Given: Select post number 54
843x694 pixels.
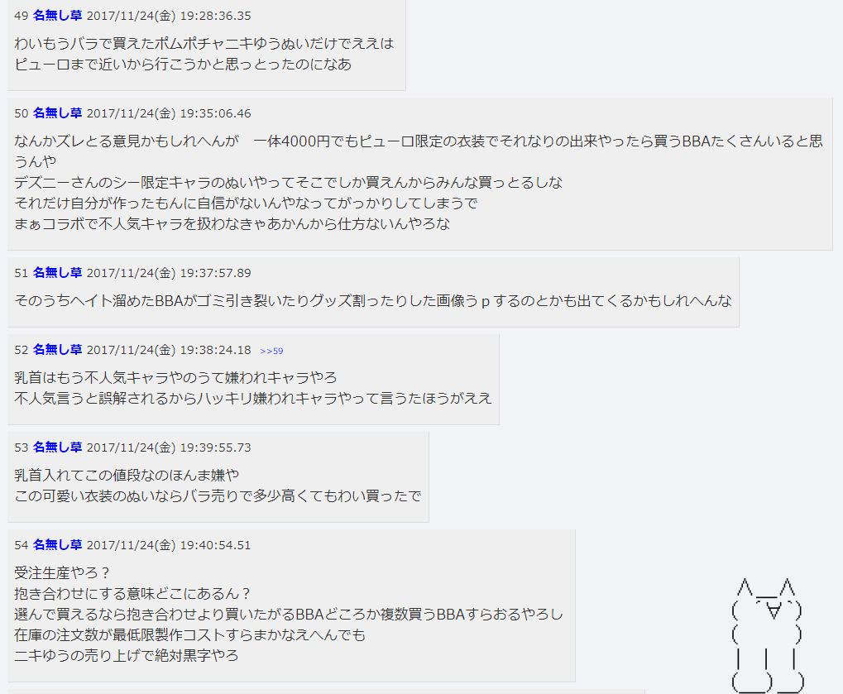Looking at the screenshot, I should (x=21, y=545).
